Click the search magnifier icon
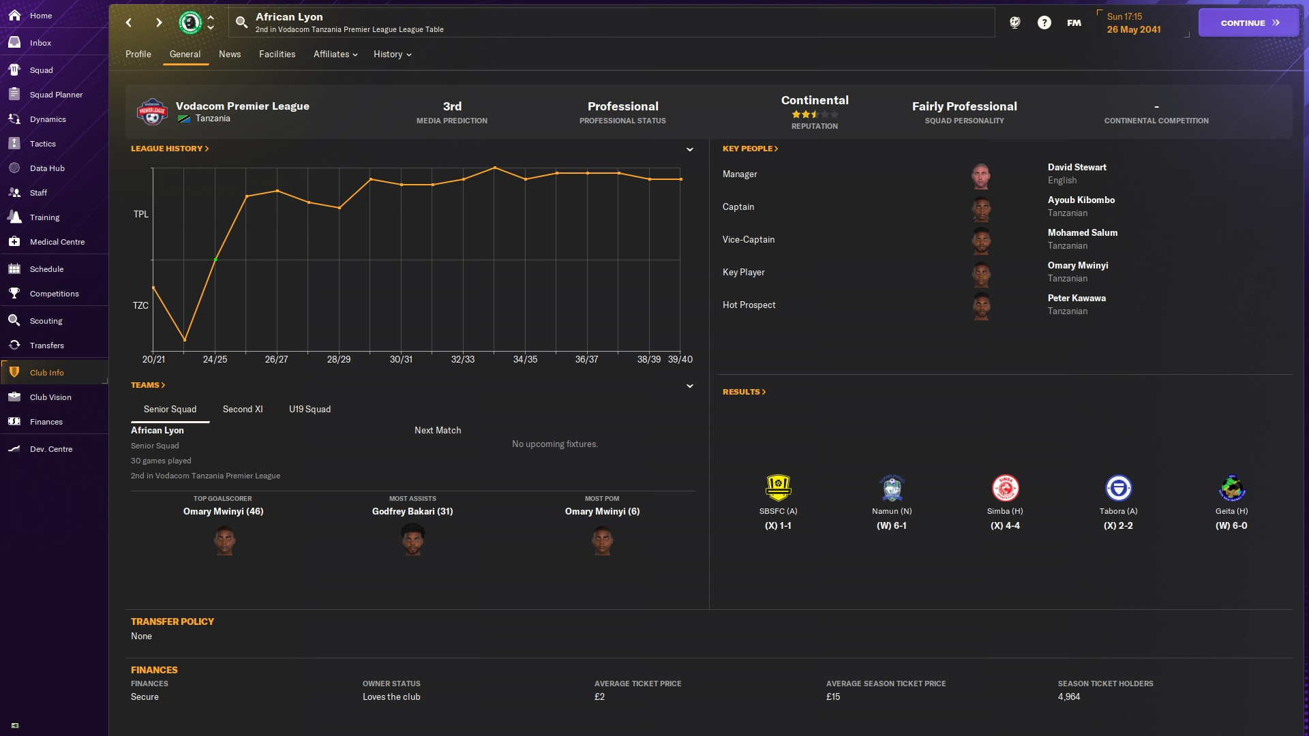 coord(241,22)
